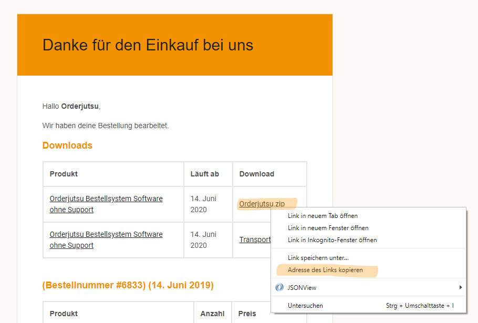Click the 'Produkt' header in the order table
Viewport: 478px width, 323px height.
click(64, 314)
